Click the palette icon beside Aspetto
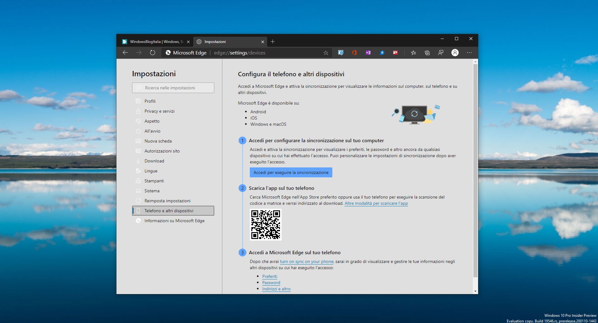Viewport: 598px width, 323px height. pos(138,121)
